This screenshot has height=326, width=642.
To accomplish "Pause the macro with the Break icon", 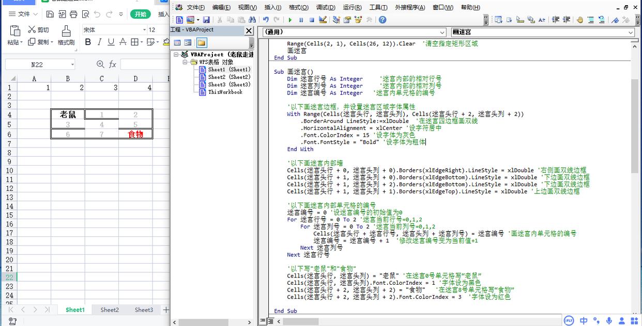I will [301, 20].
